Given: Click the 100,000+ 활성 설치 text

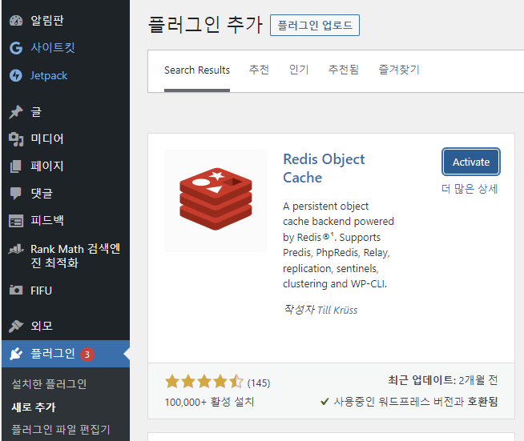Looking at the screenshot, I should coord(209,402).
